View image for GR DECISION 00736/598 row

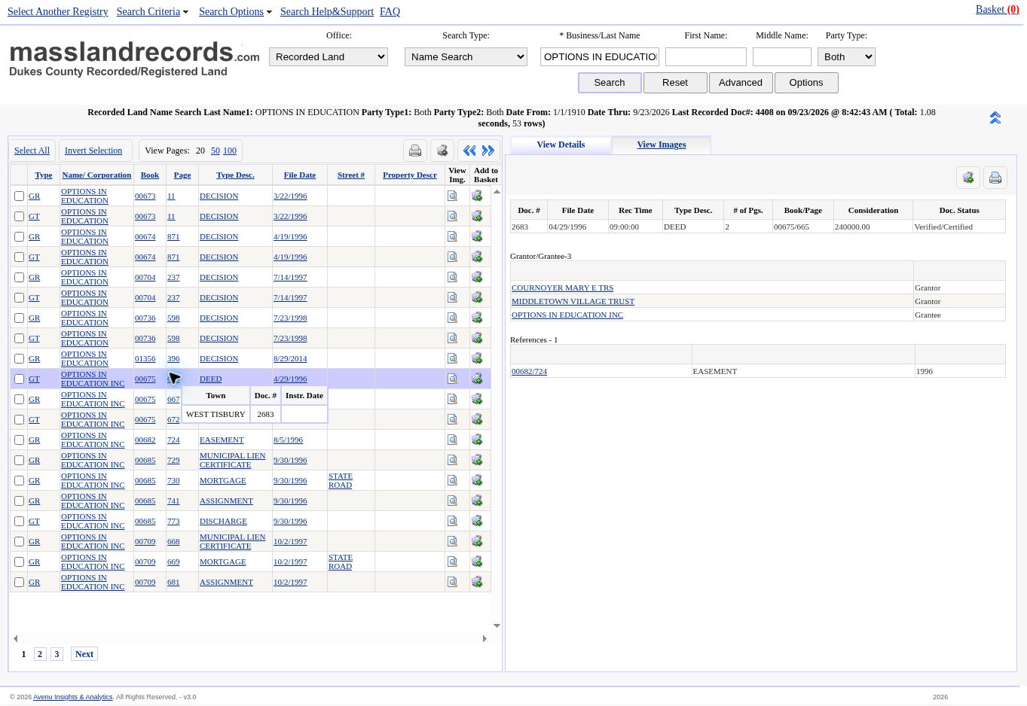[x=453, y=318]
